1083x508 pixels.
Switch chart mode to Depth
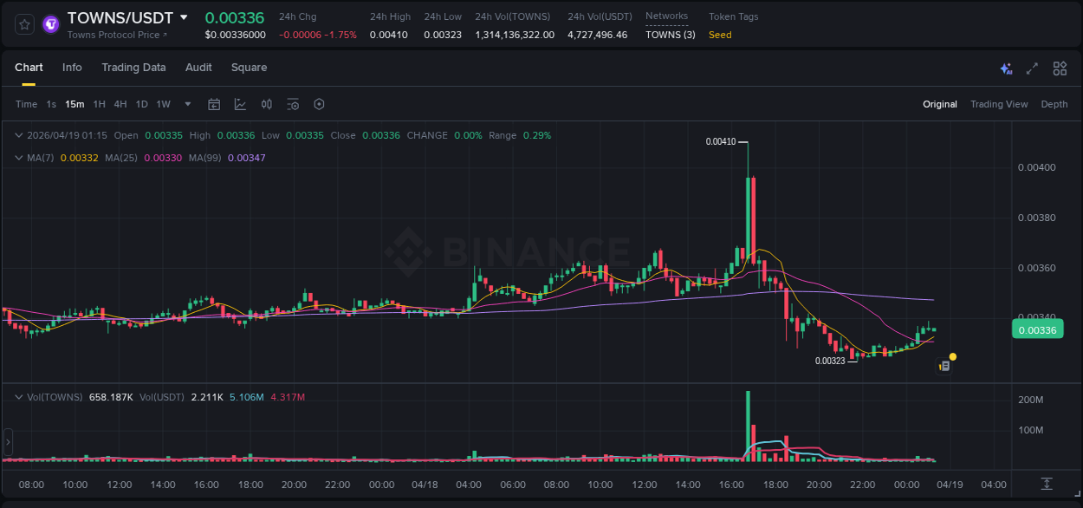click(x=1054, y=104)
